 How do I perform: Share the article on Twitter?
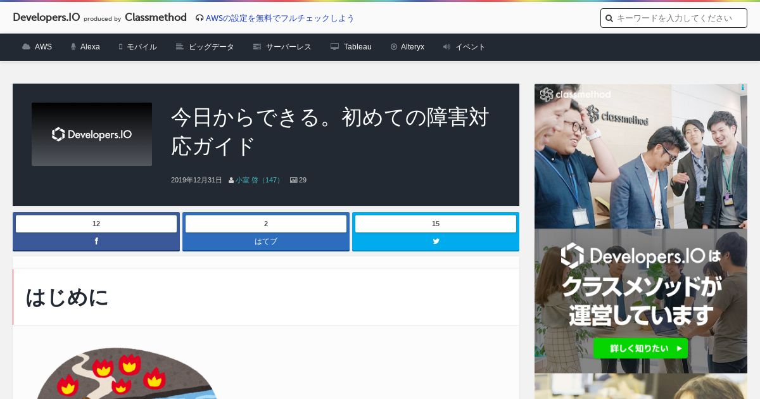pos(436,241)
